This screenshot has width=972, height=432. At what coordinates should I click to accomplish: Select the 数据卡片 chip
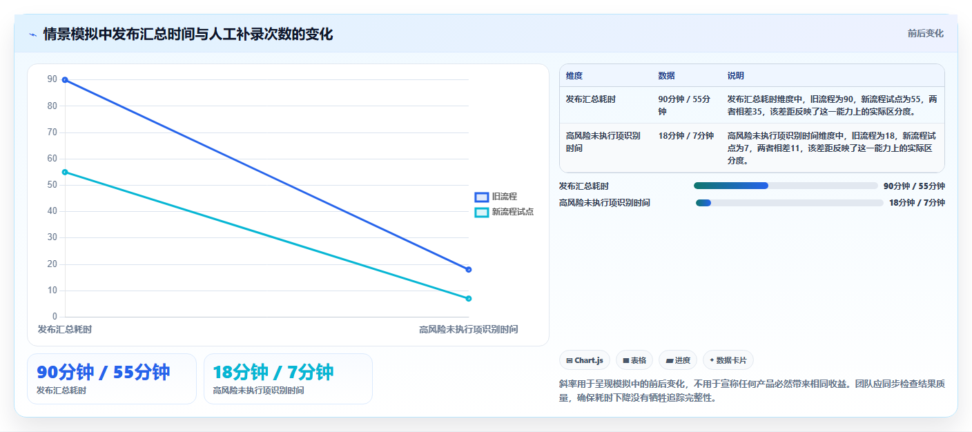pyautogui.click(x=728, y=360)
